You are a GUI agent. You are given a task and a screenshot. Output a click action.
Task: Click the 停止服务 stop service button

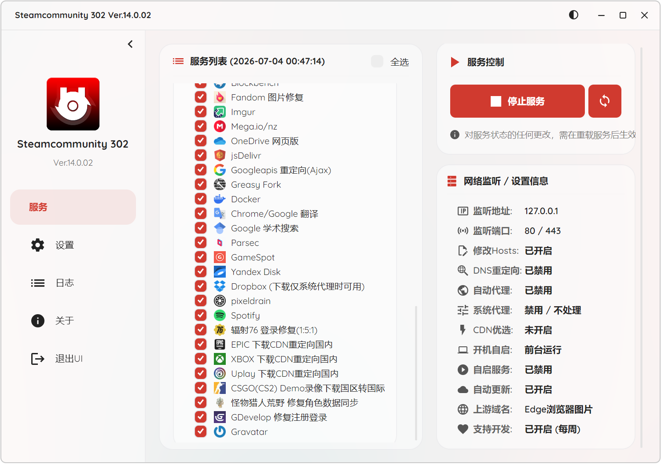click(x=517, y=101)
